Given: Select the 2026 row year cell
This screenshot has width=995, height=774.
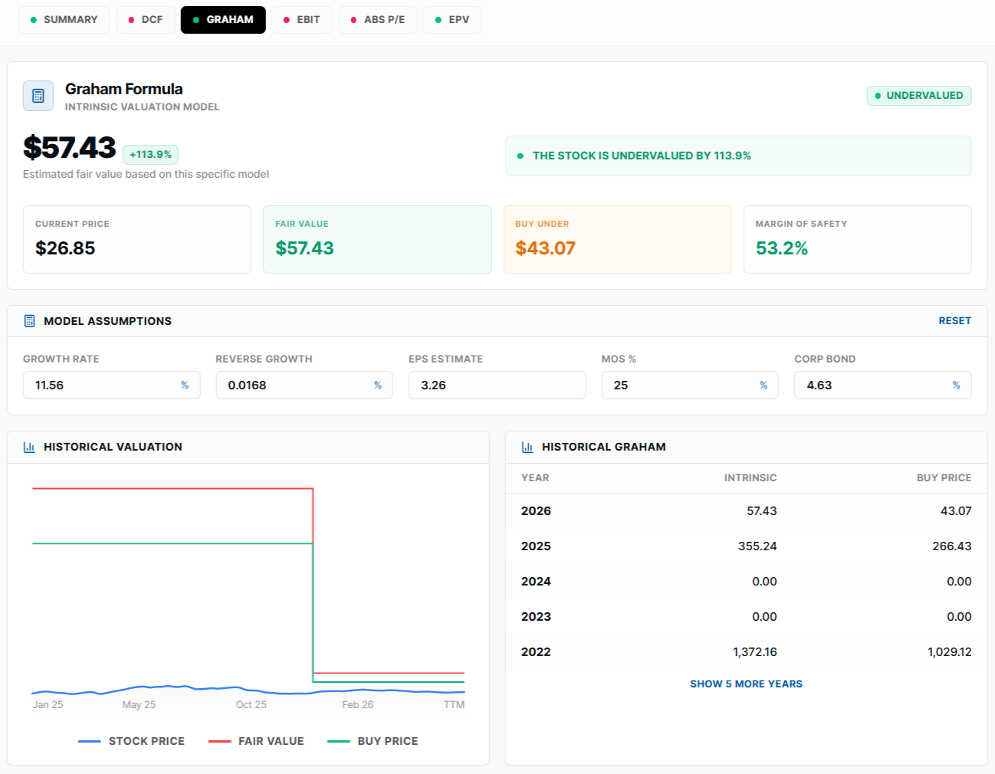Looking at the screenshot, I should [x=536, y=511].
